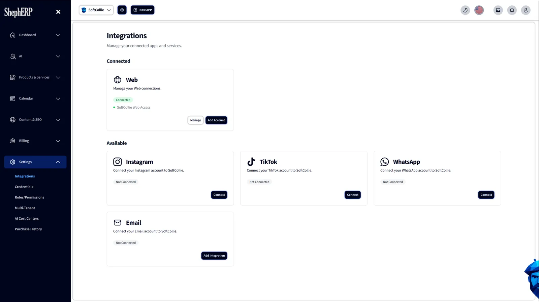This screenshot has width=539, height=302.
Task: Collapse the Settings menu chevron
Action: click(58, 162)
